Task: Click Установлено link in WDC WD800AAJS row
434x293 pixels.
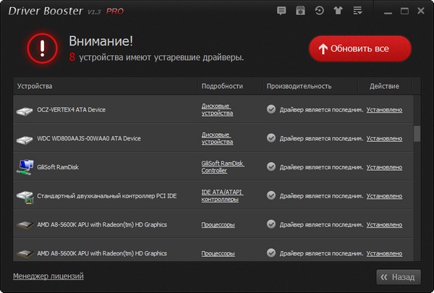Action: 385,138
